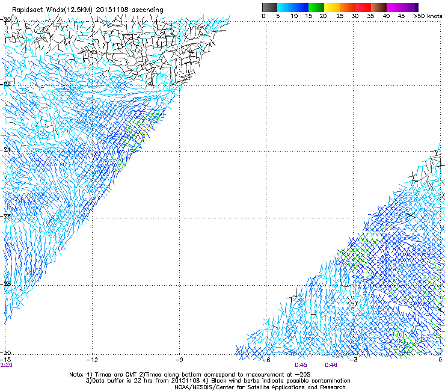Image resolution: width=445 pixels, height=391 pixels.
Task: Click the magenta 40-45 knots legend segment
Action: (394, 7)
